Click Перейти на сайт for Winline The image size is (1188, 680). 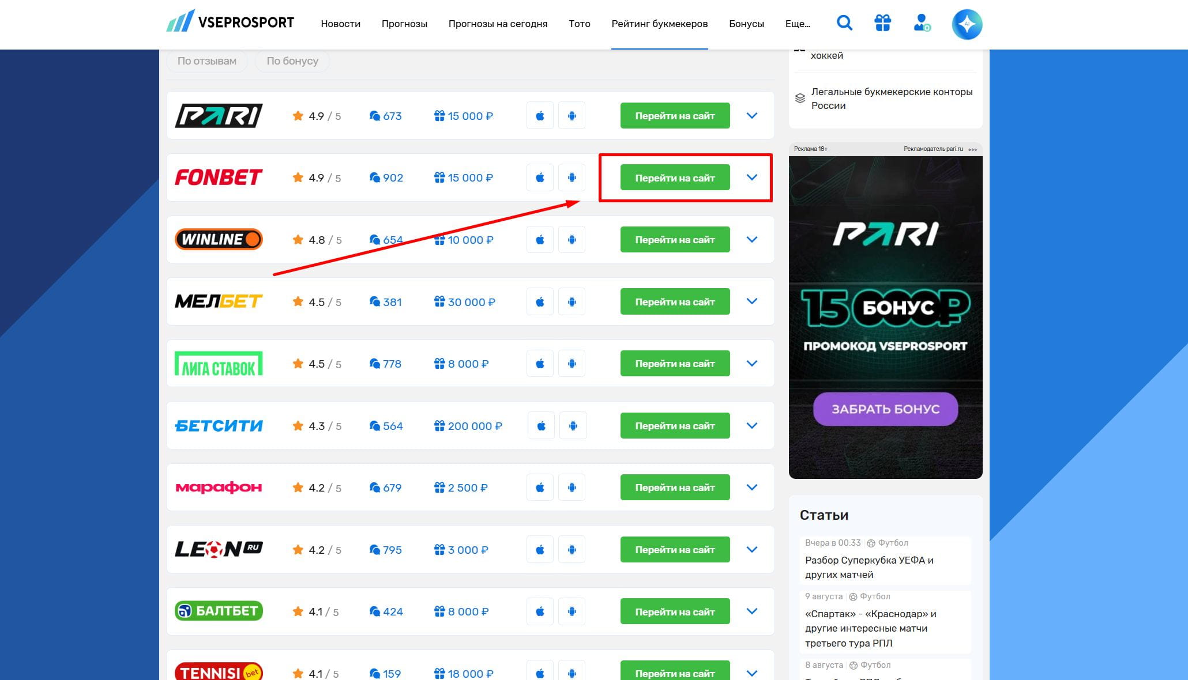pyautogui.click(x=675, y=240)
